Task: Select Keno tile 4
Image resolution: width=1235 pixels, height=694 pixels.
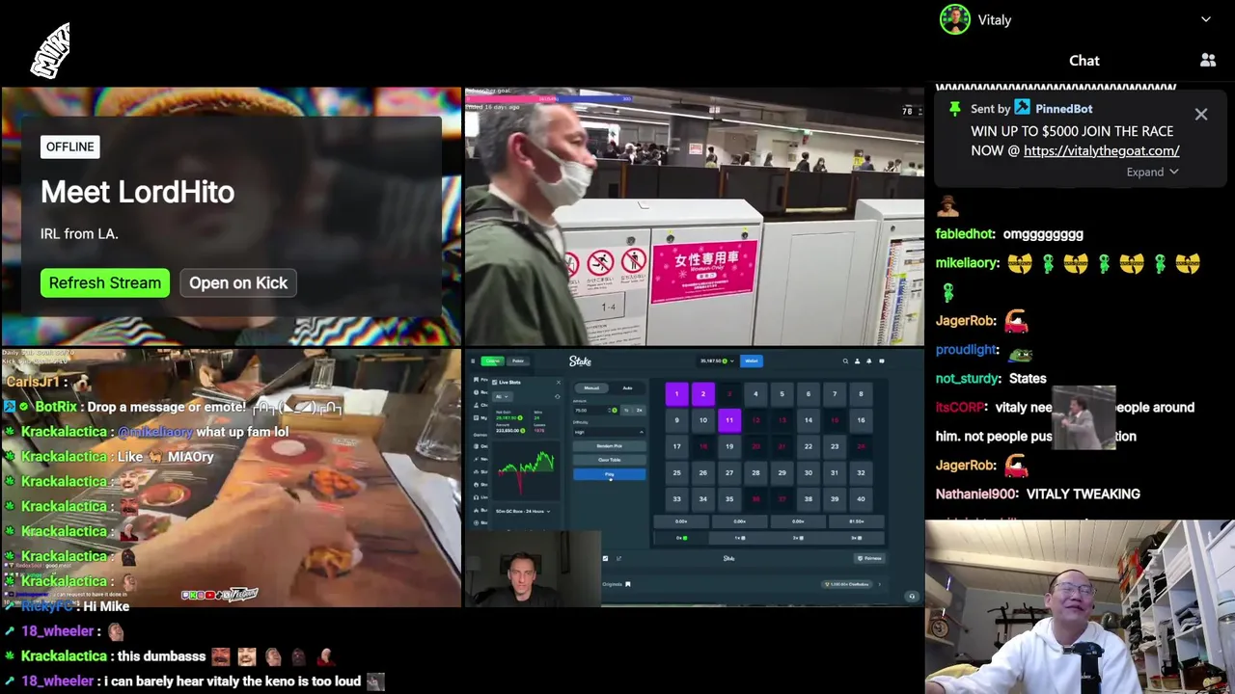Action: 755,394
